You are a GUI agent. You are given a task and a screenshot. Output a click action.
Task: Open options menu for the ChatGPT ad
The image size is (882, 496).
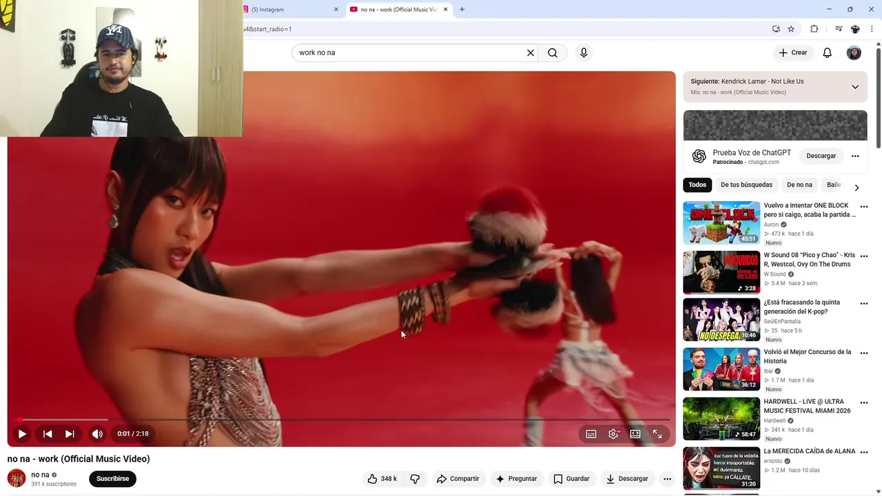855,156
